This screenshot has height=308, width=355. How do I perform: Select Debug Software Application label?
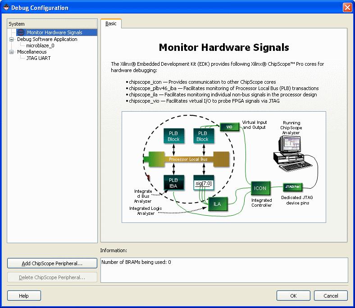pyautogui.click(x=47, y=39)
